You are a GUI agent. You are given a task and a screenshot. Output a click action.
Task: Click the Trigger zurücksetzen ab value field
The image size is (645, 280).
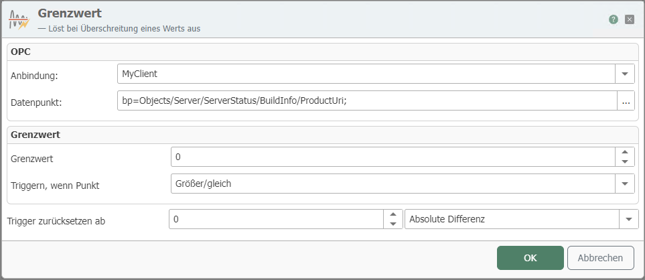click(276, 219)
